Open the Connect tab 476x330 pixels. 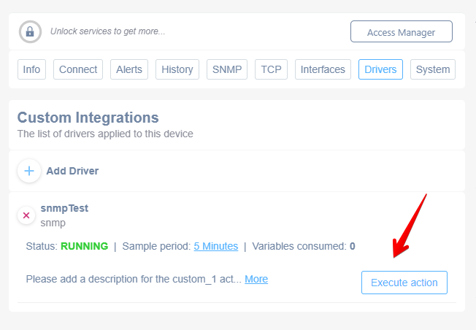[x=78, y=69]
